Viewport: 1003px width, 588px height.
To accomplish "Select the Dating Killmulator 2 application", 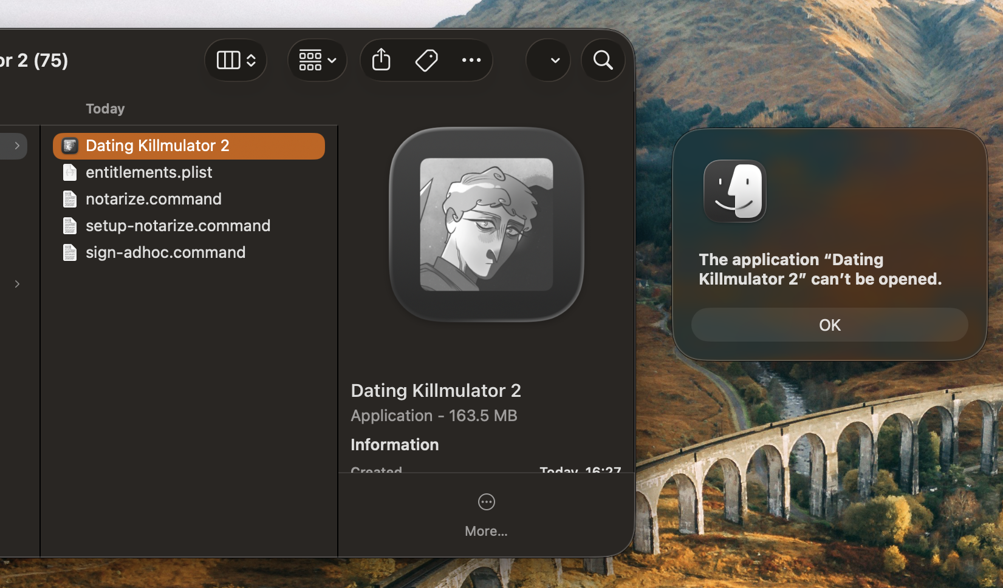I will point(189,146).
